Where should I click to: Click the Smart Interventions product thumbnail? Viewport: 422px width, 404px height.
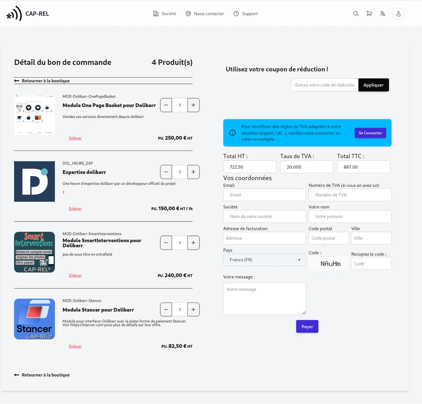click(x=34, y=252)
